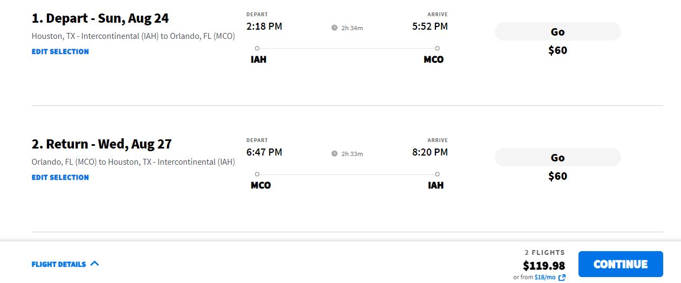681x283 pixels.
Task: Click the $60 price under return Go fare
Action: pos(557,176)
